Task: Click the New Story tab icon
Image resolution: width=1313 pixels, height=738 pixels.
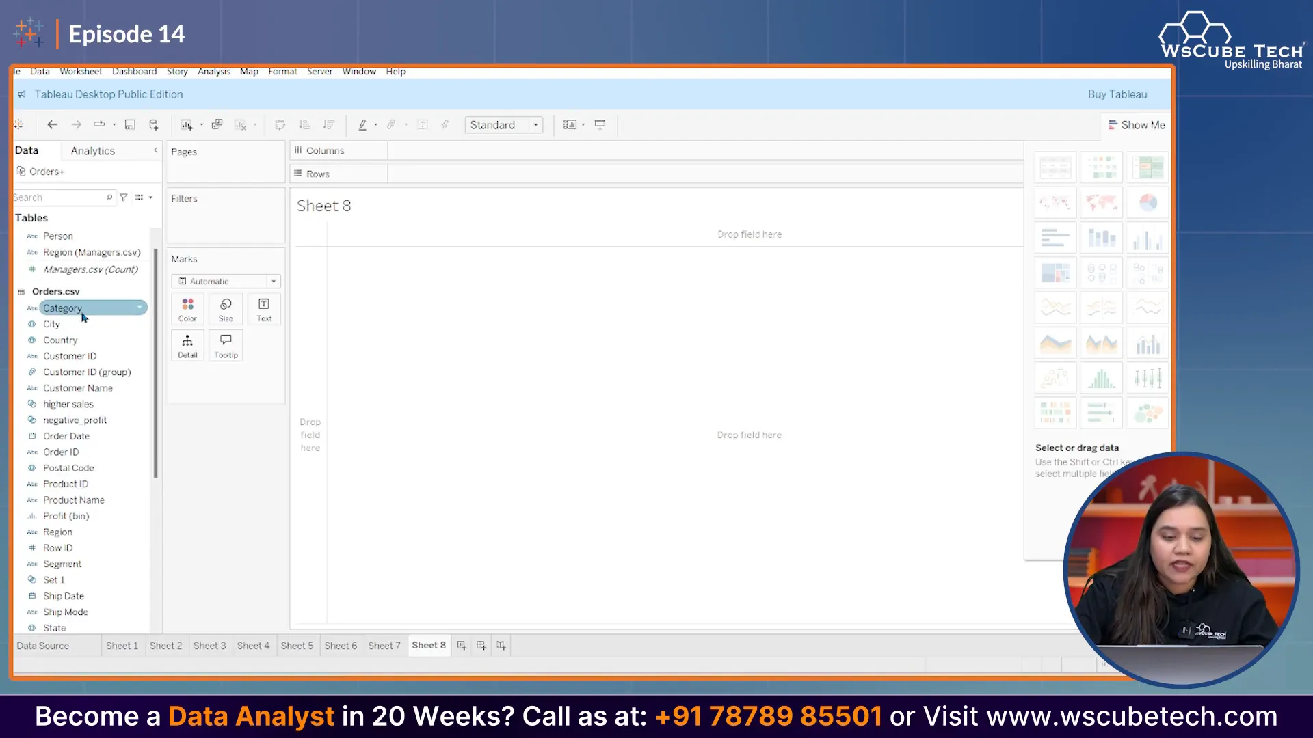Action: 501,646
